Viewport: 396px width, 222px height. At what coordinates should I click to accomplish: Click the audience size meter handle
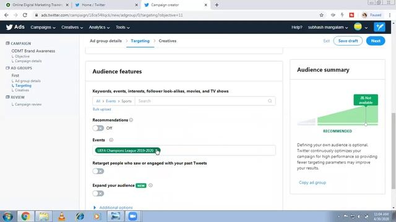(366, 125)
